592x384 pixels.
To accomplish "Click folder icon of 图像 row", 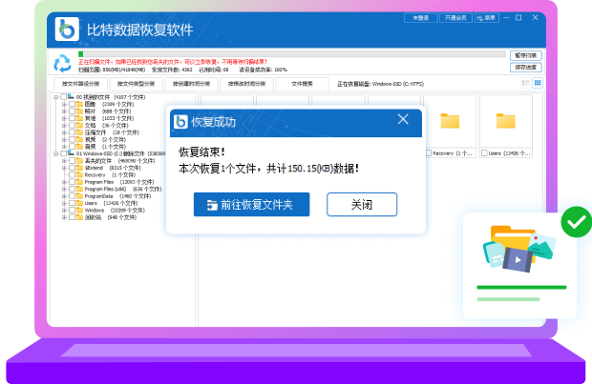I will (79, 104).
